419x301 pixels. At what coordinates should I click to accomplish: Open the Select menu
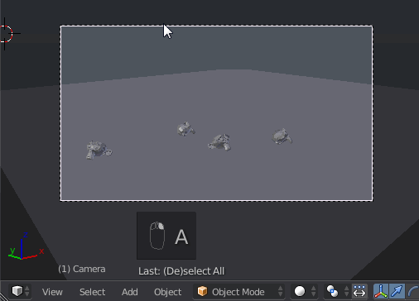pyautogui.click(x=92, y=292)
